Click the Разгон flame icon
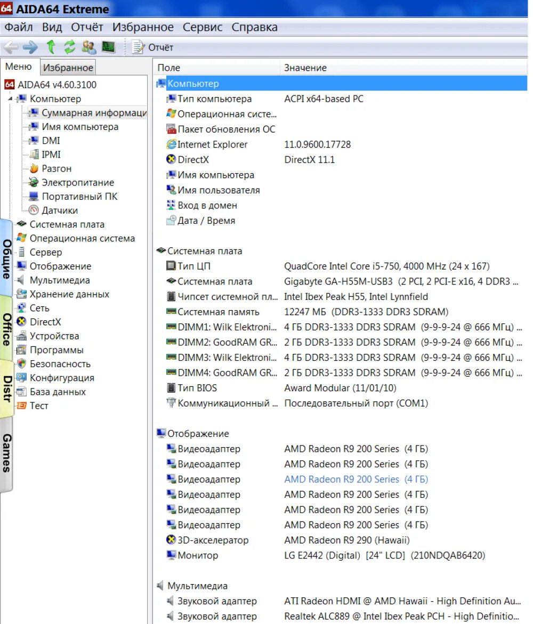The width and height of the screenshot is (533, 624). (x=34, y=169)
